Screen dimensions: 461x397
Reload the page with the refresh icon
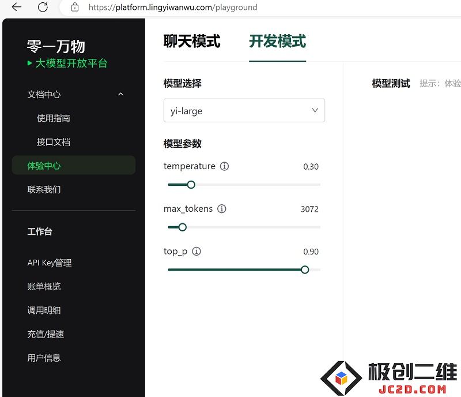coord(43,7)
